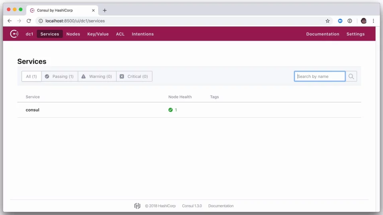
Task: Reload the page with refresh icon
Action: click(x=29, y=21)
